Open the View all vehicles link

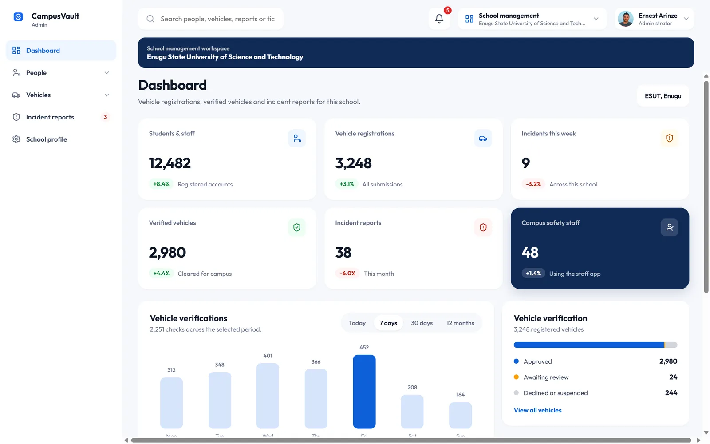pos(537,410)
